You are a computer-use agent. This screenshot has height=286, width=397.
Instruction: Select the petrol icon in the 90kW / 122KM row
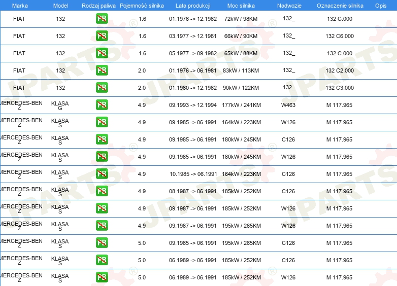(102, 87)
